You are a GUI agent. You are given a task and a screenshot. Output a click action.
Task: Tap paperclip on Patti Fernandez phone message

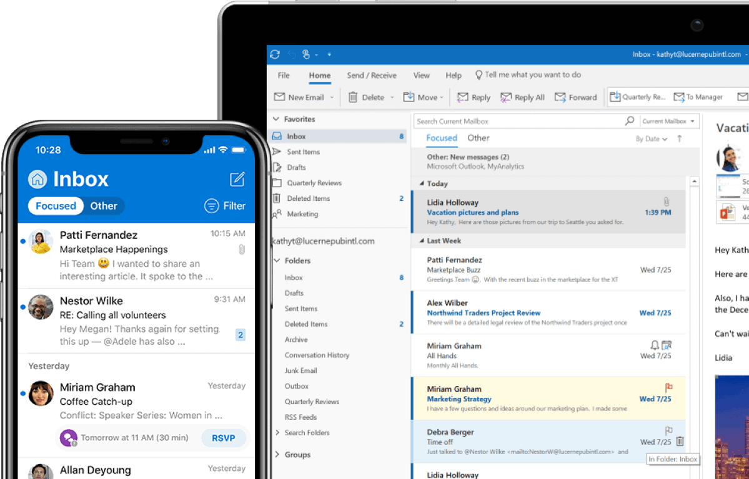[242, 249]
